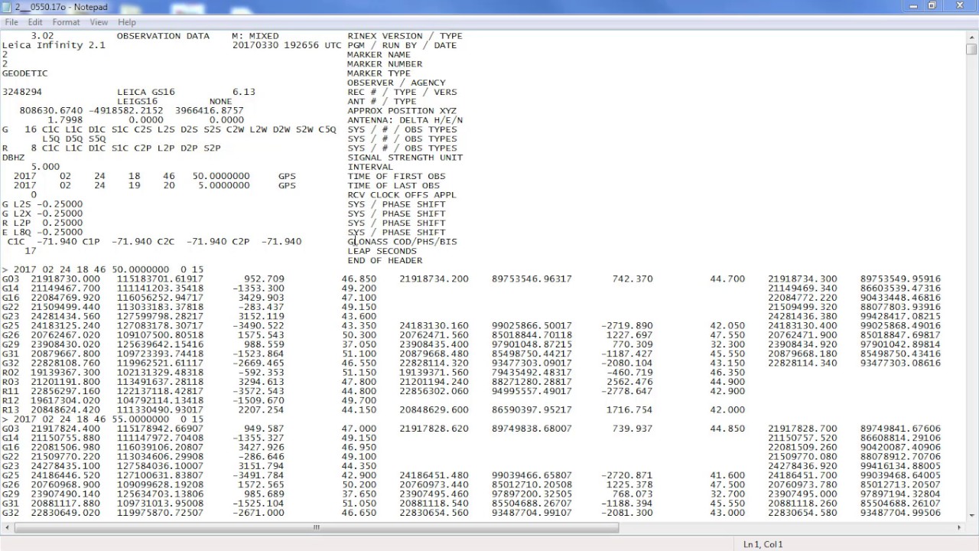This screenshot has height=551, width=979.
Task: Click the Notepad icon in the title bar
Action: click(x=8, y=7)
